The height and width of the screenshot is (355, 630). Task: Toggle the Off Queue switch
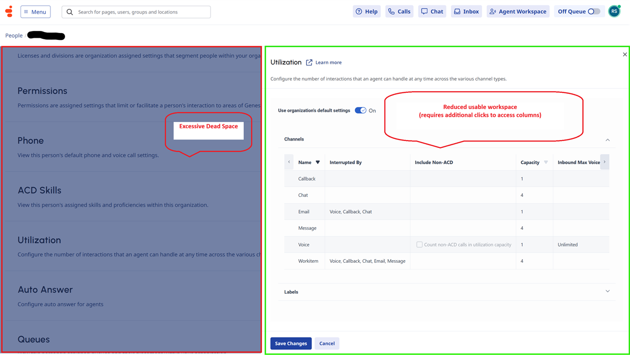[594, 12]
